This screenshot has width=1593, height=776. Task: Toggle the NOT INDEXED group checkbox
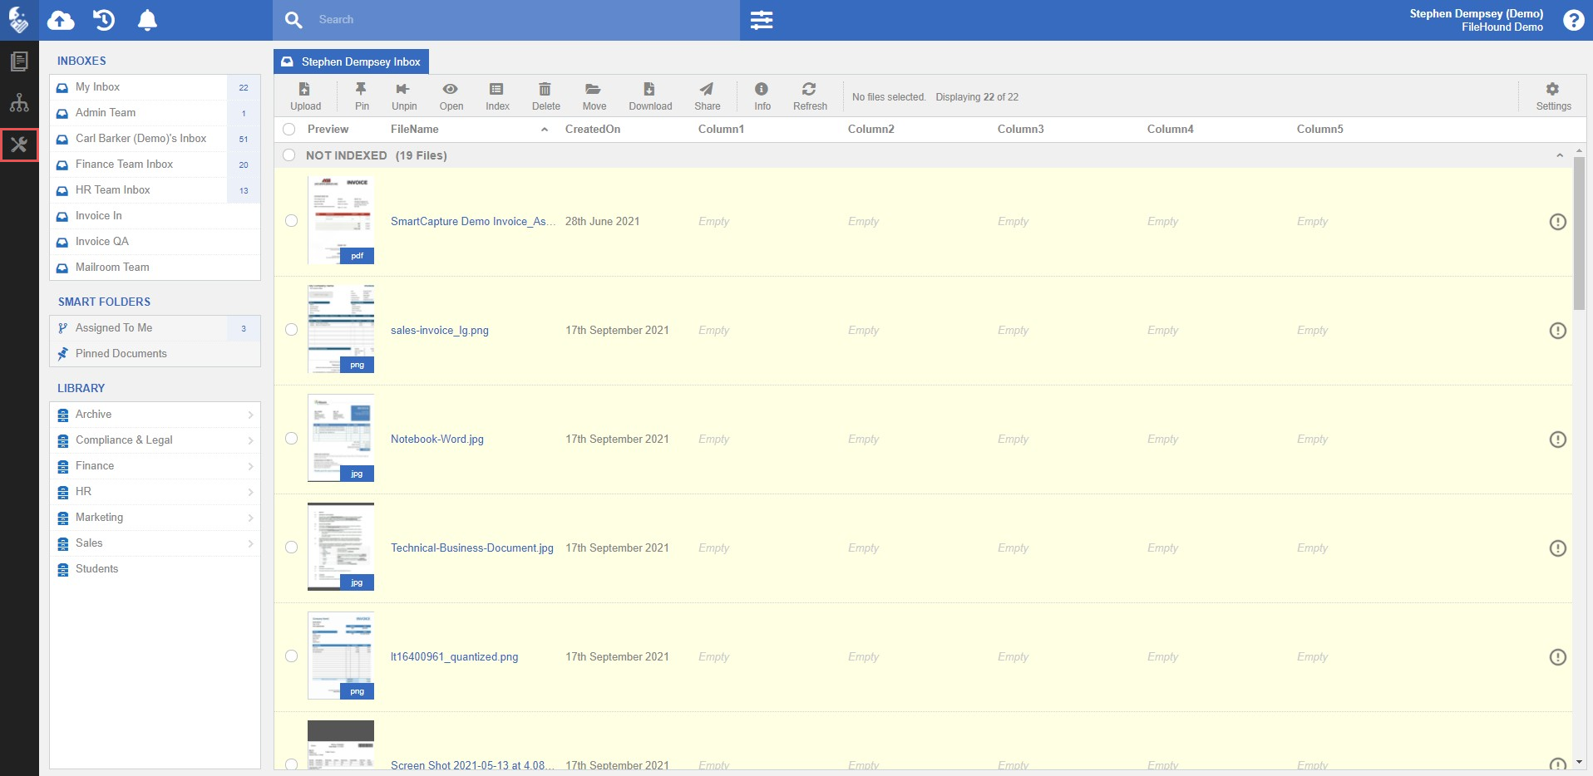click(289, 155)
